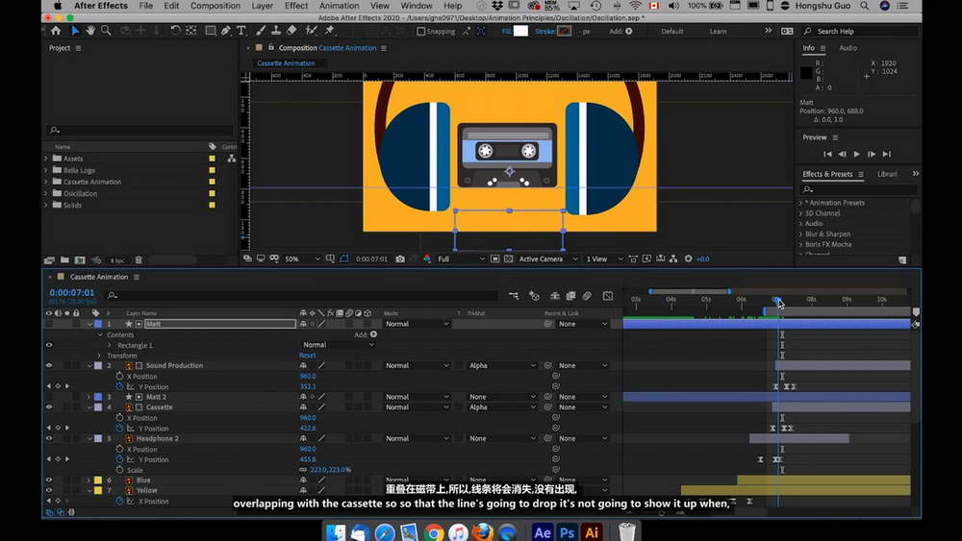Open the composition mini-flowchart in timeline
This screenshot has height=541, width=962.
pos(514,296)
